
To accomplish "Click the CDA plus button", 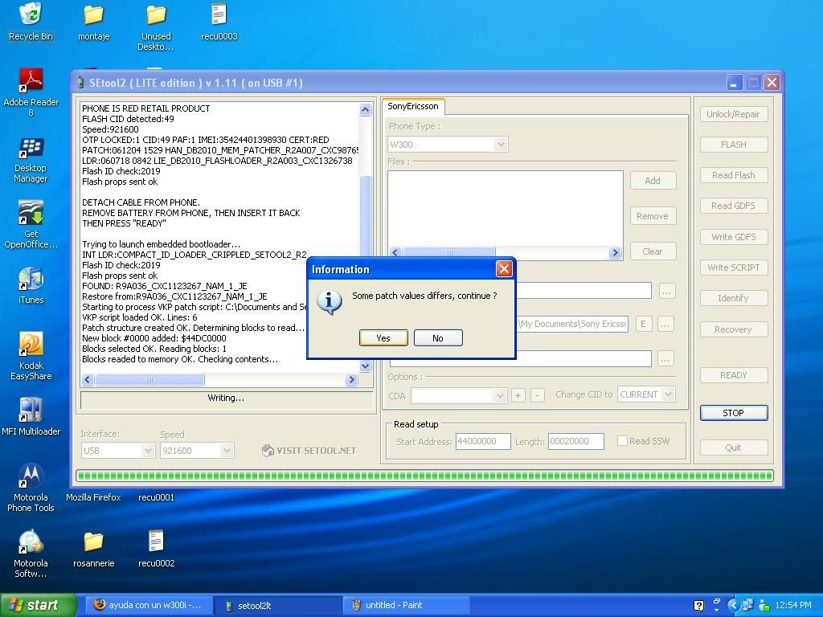I will pos(518,395).
